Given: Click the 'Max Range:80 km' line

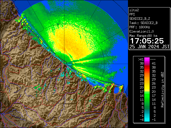Looking at the screenshot, I should tap(143, 36).
